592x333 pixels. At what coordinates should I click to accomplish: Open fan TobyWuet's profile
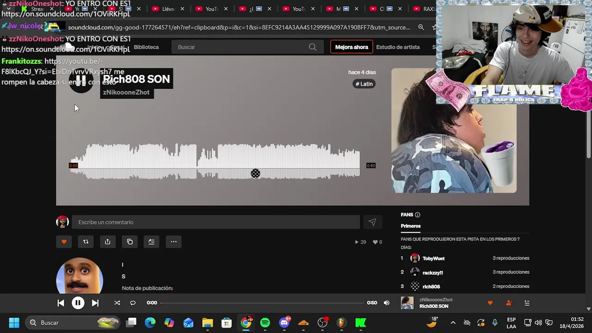click(433, 259)
